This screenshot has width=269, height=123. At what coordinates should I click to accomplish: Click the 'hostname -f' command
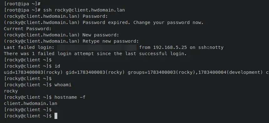click(x=70, y=97)
